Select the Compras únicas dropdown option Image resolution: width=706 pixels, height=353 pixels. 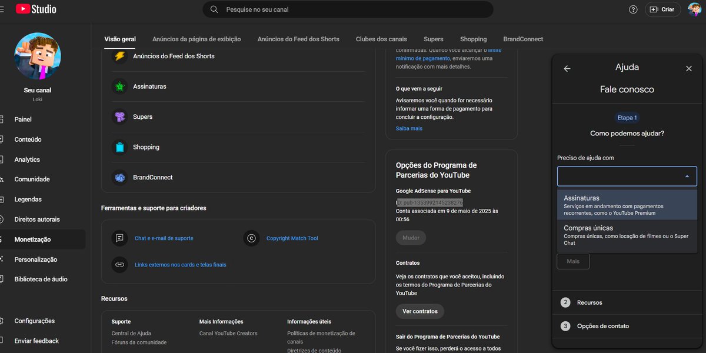[627, 234]
